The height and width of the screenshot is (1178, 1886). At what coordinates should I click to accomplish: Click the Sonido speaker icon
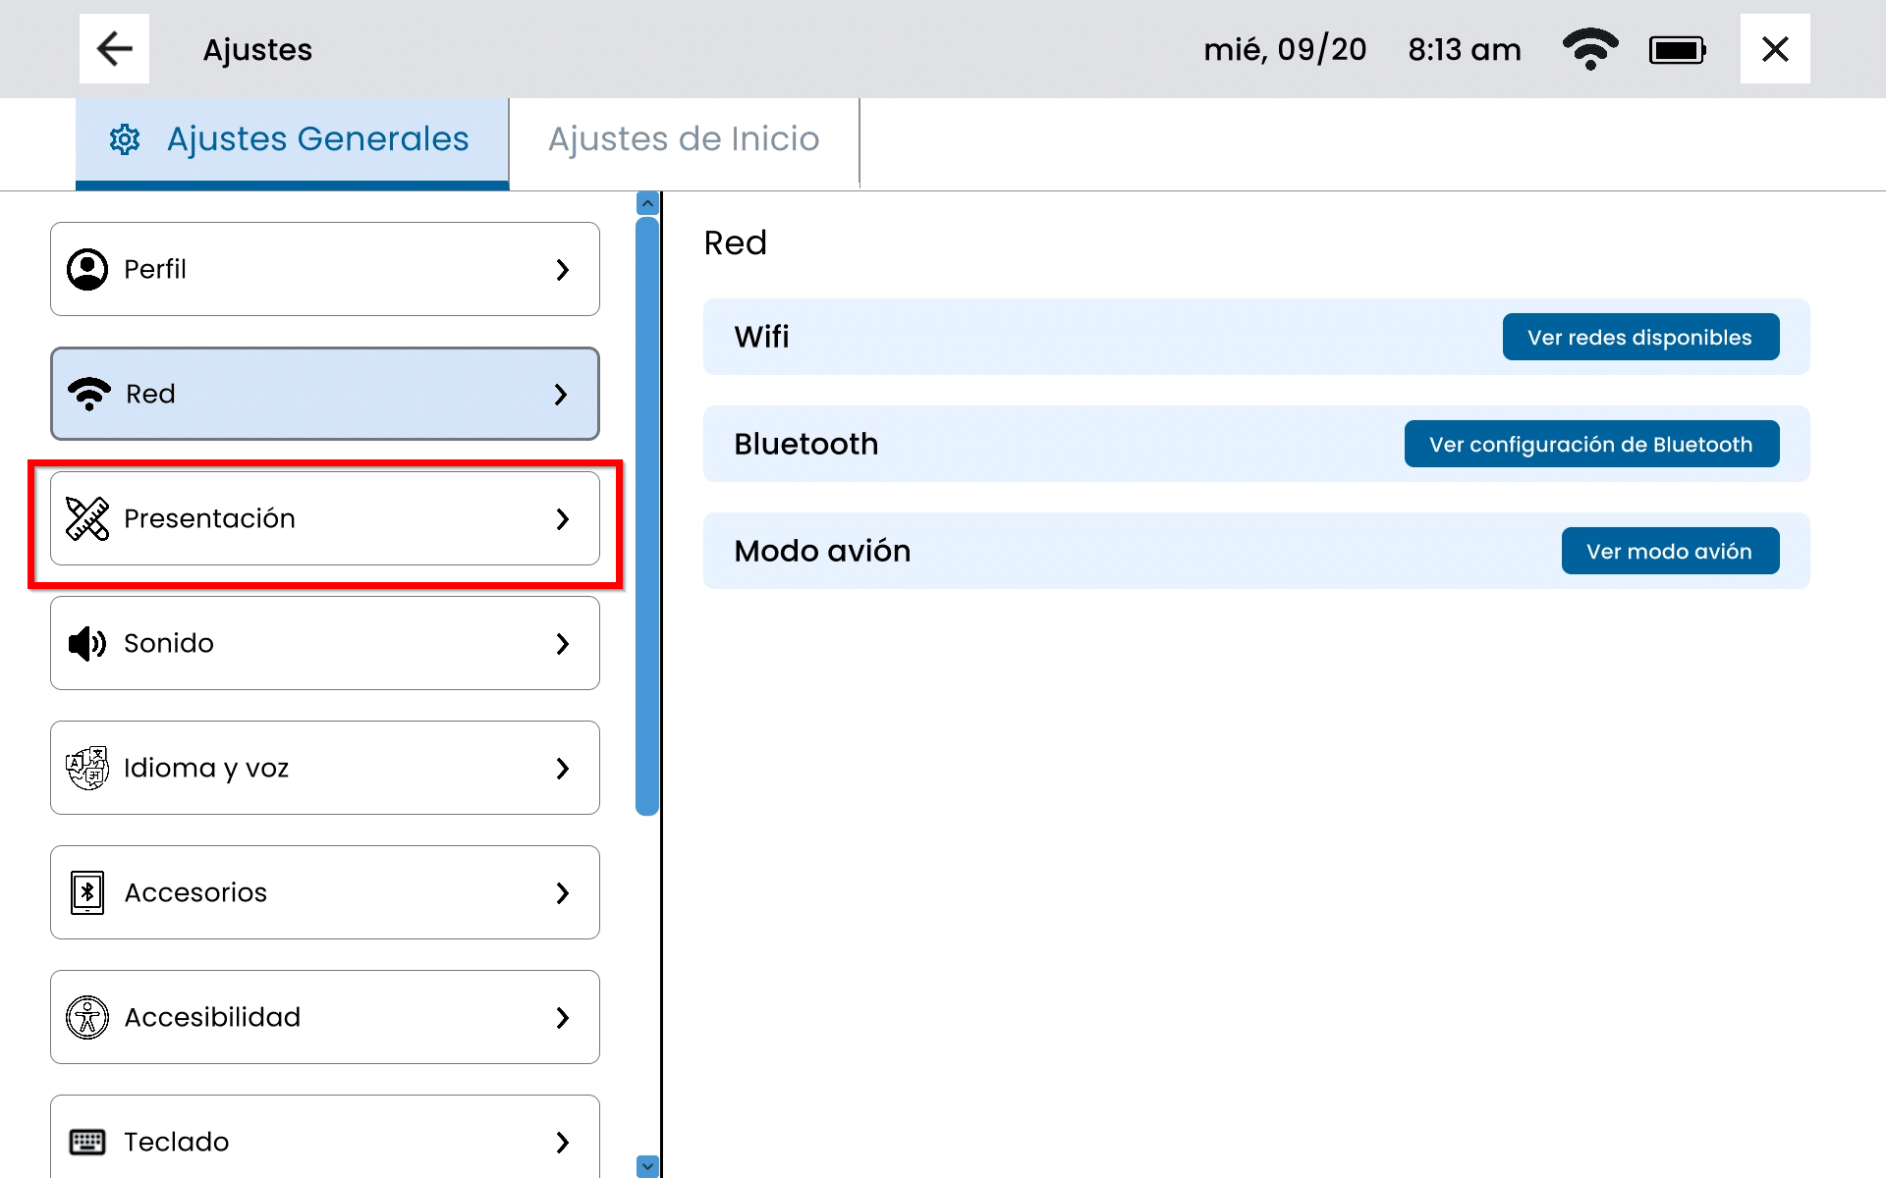tap(87, 643)
